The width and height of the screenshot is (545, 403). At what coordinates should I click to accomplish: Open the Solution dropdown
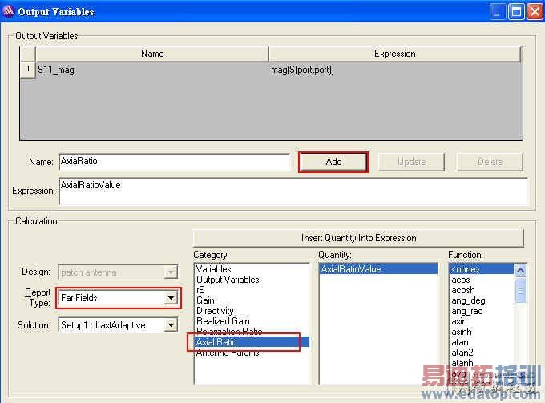(x=171, y=325)
